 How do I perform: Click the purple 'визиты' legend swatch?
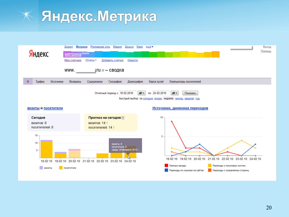pos(41,168)
